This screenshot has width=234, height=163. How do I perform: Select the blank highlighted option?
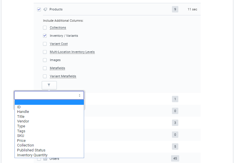click(x=49, y=102)
